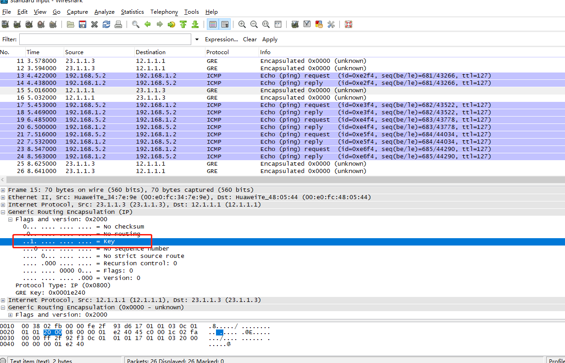This screenshot has height=363, width=565.
Task: Open the Statistics menu
Action: pos(132,12)
